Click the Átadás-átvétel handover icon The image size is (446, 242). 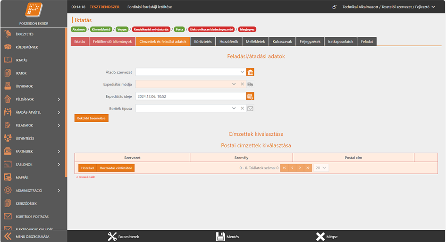(x=8, y=112)
